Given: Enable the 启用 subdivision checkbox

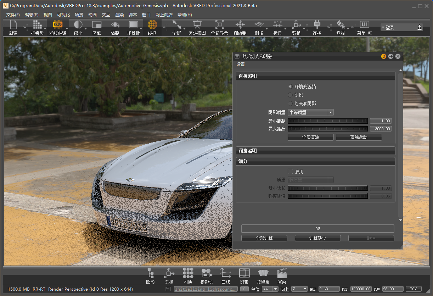Looking at the screenshot, I should click(x=291, y=172).
